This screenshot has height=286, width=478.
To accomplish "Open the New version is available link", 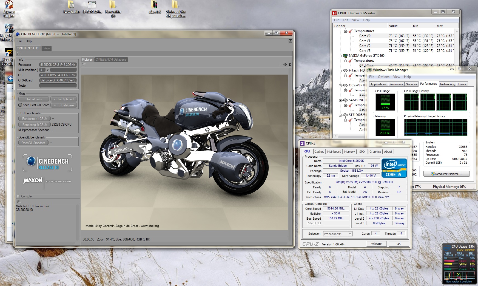I will pyautogui.click(x=459, y=282).
